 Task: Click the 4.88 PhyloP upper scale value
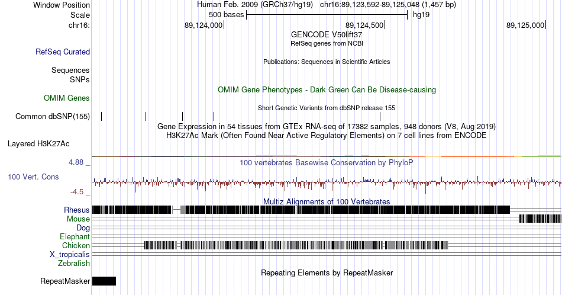(x=76, y=162)
